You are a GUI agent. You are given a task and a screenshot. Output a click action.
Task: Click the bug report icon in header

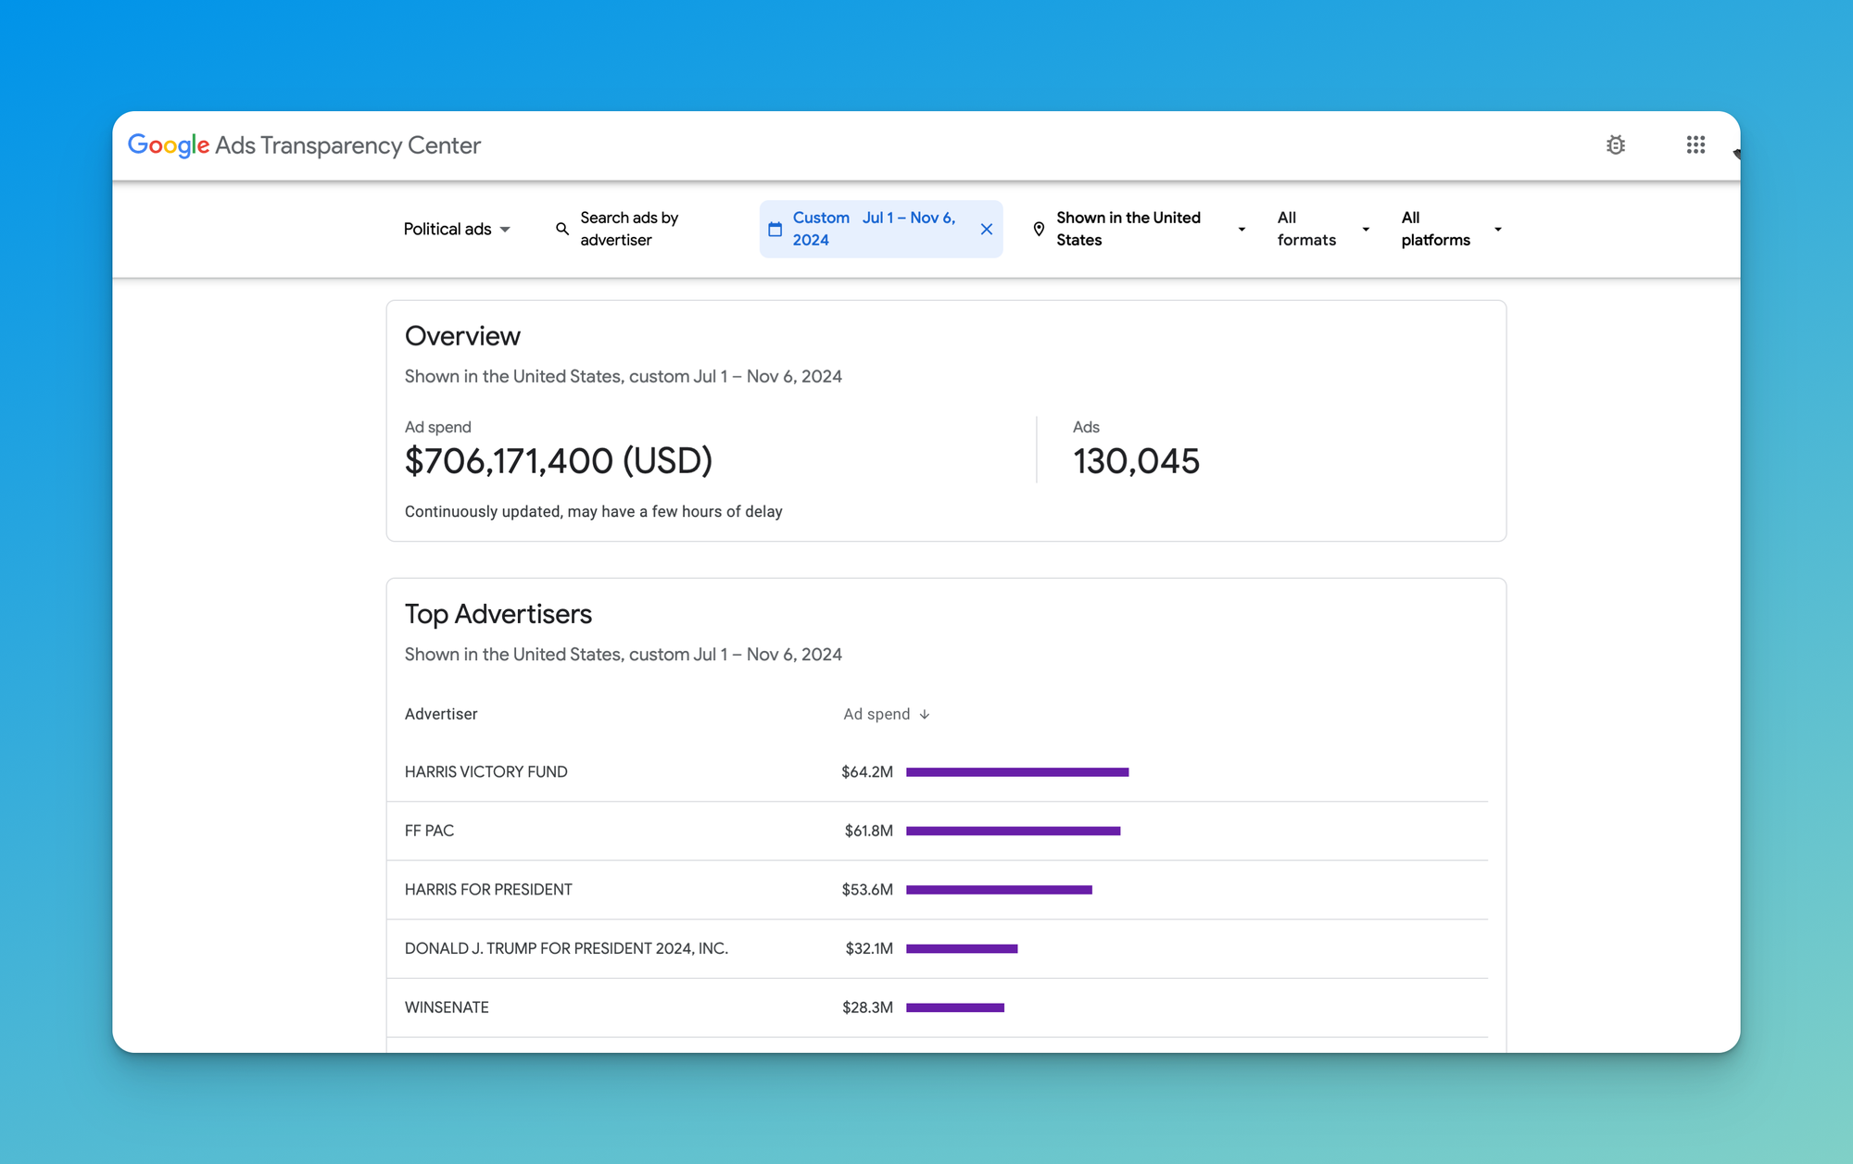(x=1616, y=144)
